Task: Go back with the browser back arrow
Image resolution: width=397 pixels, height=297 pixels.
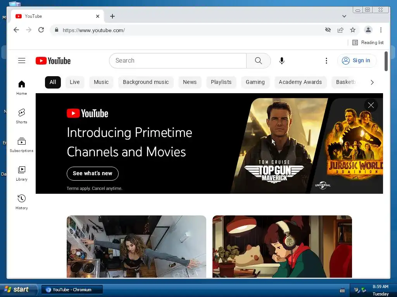Action: click(x=16, y=30)
